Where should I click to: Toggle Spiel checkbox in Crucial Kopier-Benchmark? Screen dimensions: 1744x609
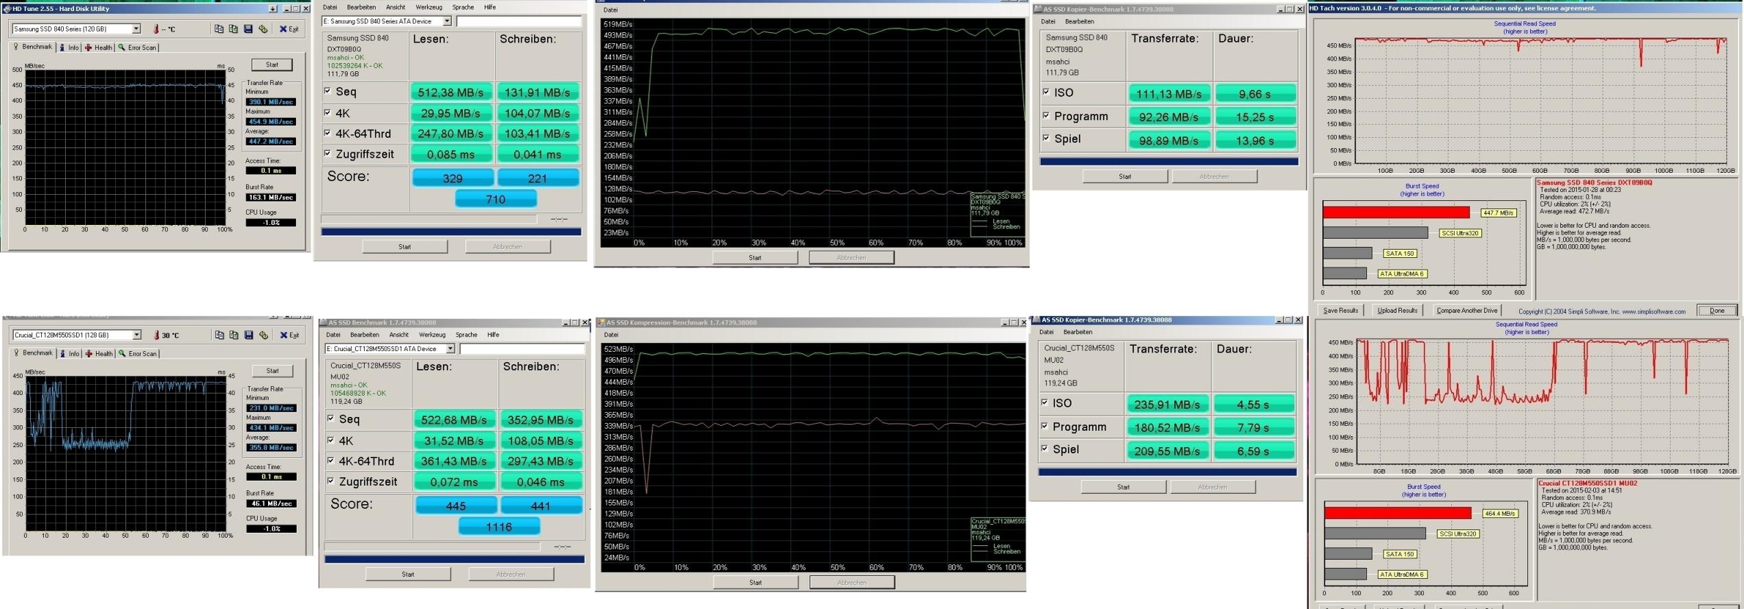point(1044,449)
